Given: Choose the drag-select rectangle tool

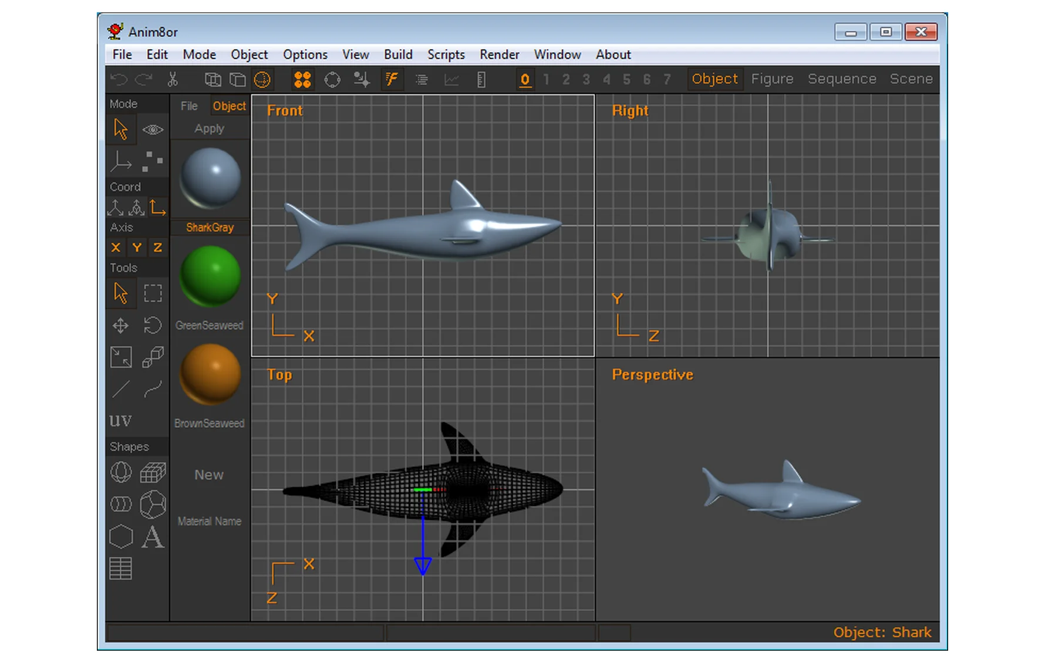Looking at the screenshot, I should click(153, 293).
